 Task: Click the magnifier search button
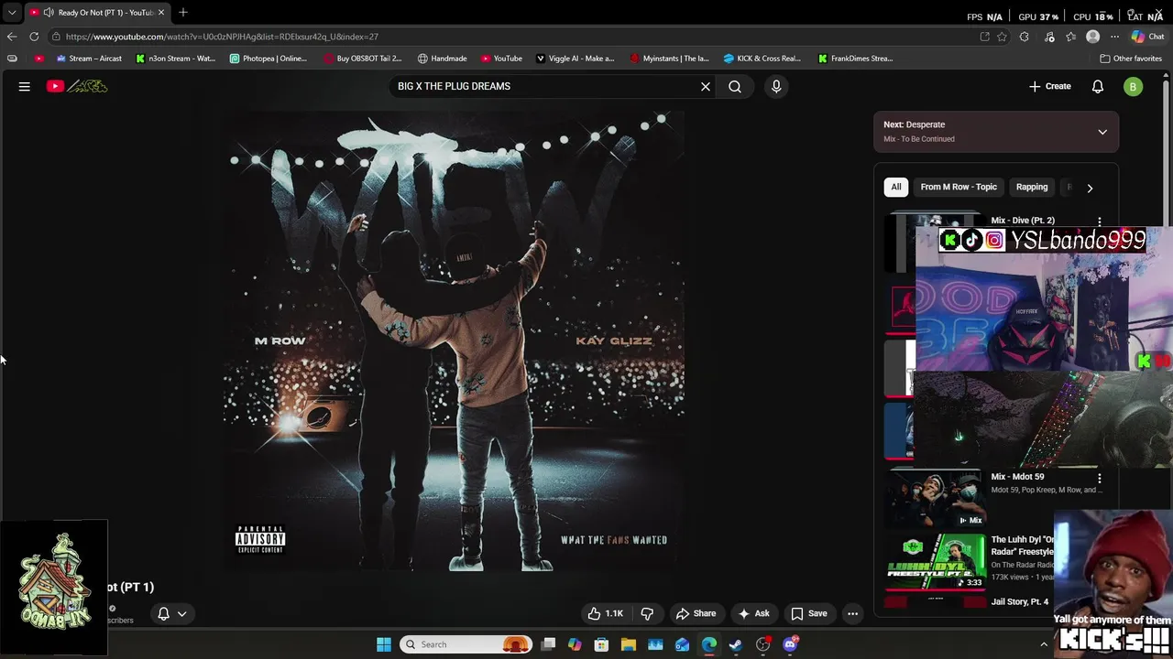[735, 86]
